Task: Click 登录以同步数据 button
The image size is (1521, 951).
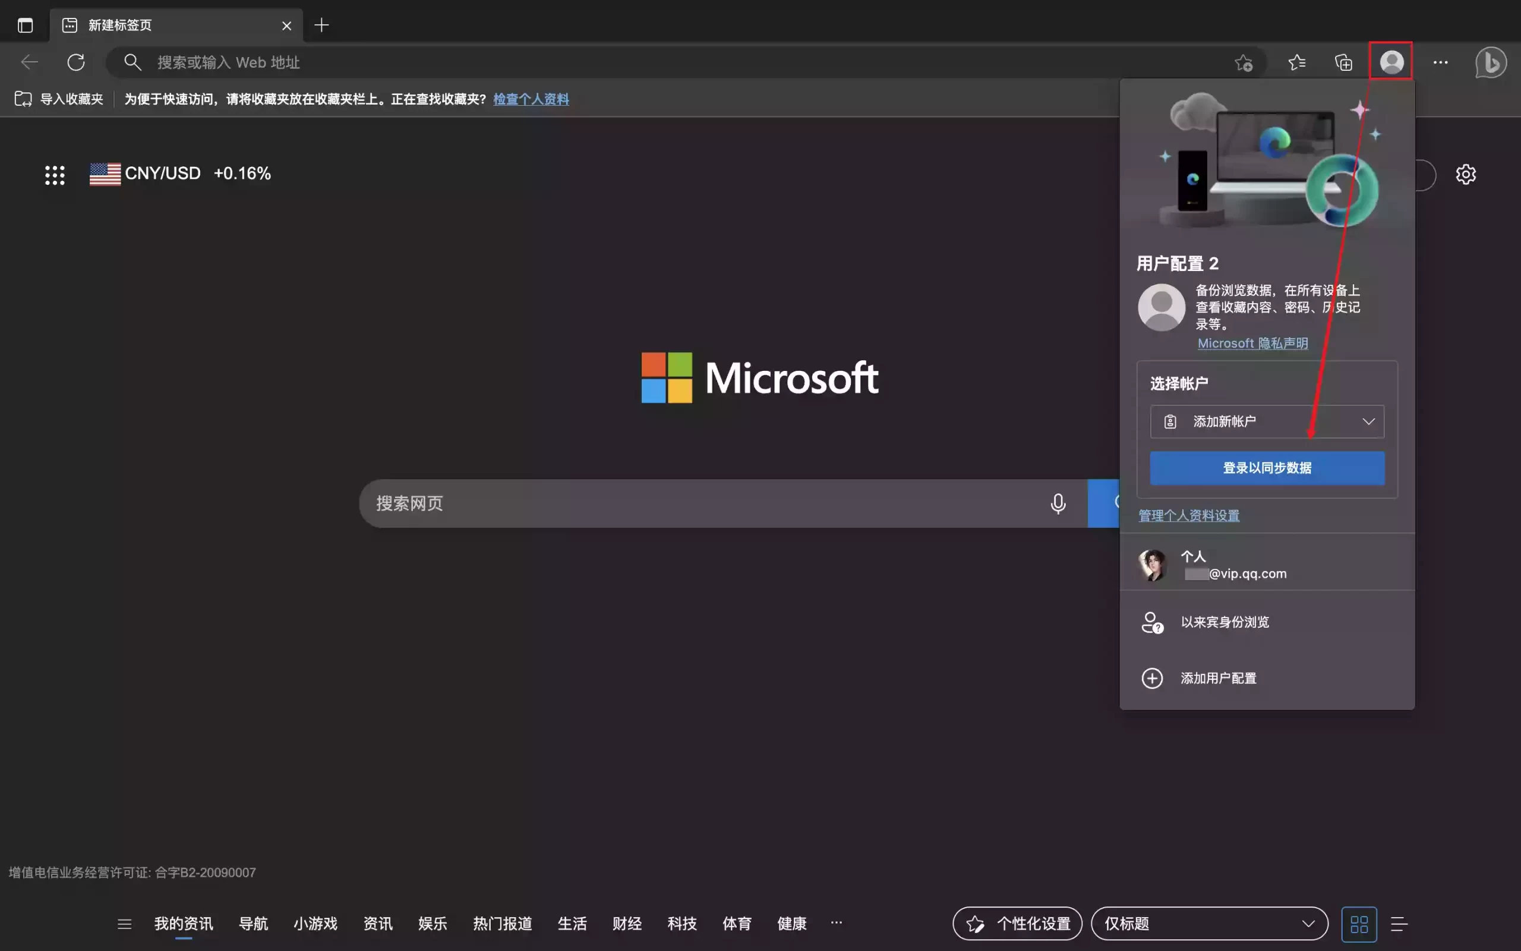Action: pos(1267,468)
